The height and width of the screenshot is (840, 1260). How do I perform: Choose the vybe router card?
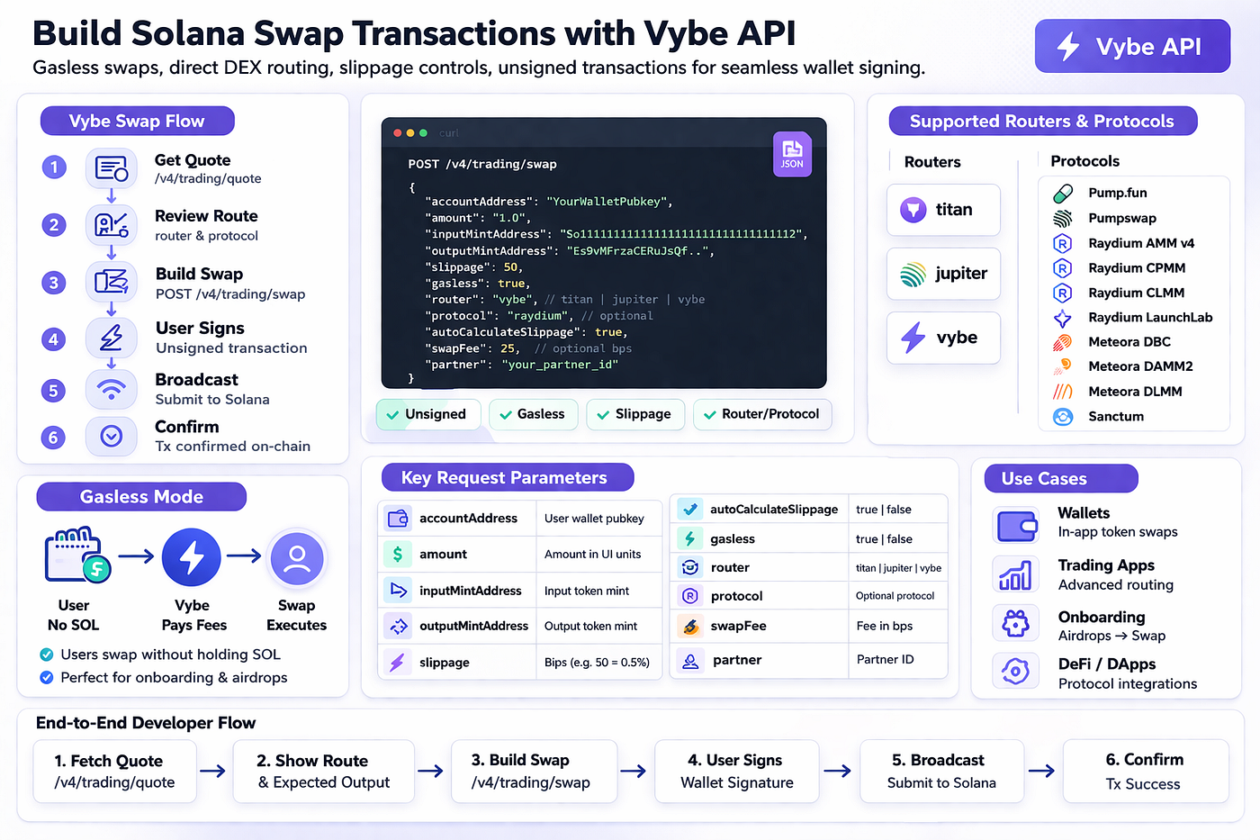[x=943, y=338]
